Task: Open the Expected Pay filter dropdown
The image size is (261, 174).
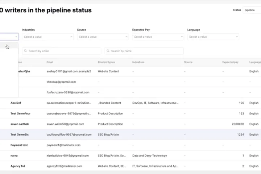Action: coord(158,37)
